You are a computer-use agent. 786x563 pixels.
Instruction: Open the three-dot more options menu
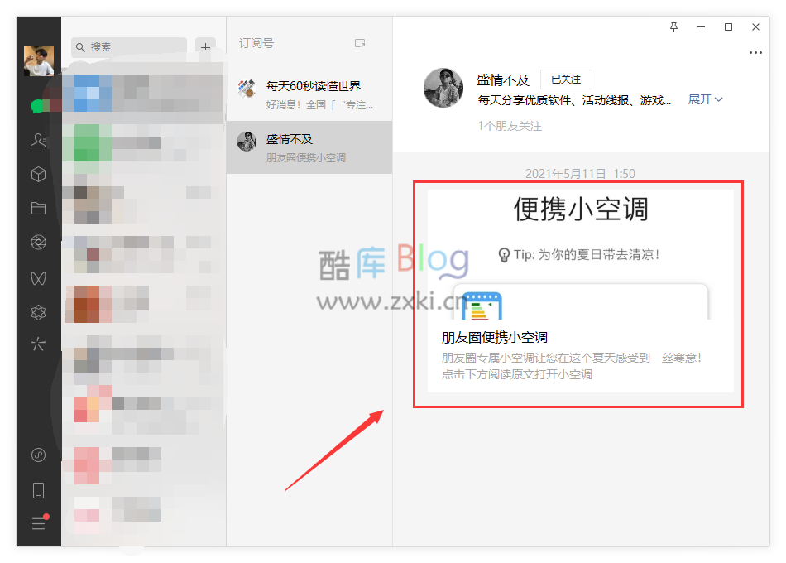pos(755,53)
